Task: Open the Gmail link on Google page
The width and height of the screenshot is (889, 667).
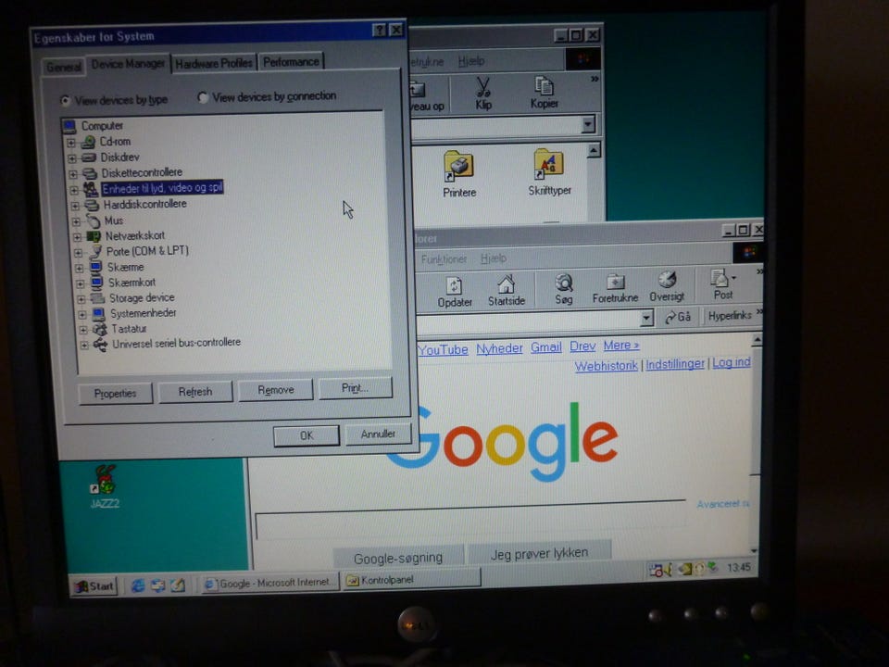Action: [546, 347]
